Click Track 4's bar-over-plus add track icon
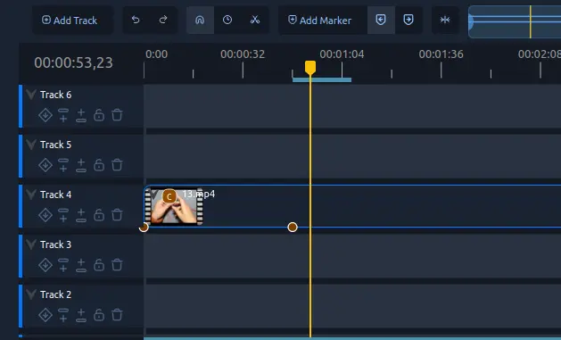The height and width of the screenshot is (340, 561). pyautogui.click(x=63, y=215)
